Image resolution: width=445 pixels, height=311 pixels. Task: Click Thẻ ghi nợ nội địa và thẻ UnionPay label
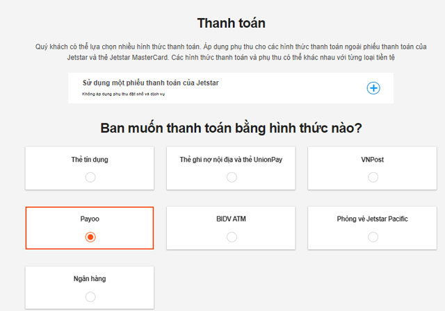pyautogui.click(x=232, y=160)
